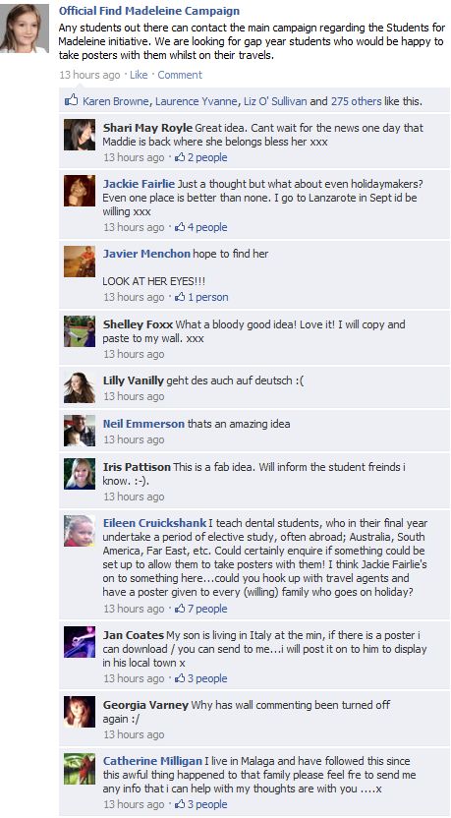Visit Liz O' Sullivan's profile
Image resolution: width=451 pixels, height=818 pixels.
(x=275, y=101)
